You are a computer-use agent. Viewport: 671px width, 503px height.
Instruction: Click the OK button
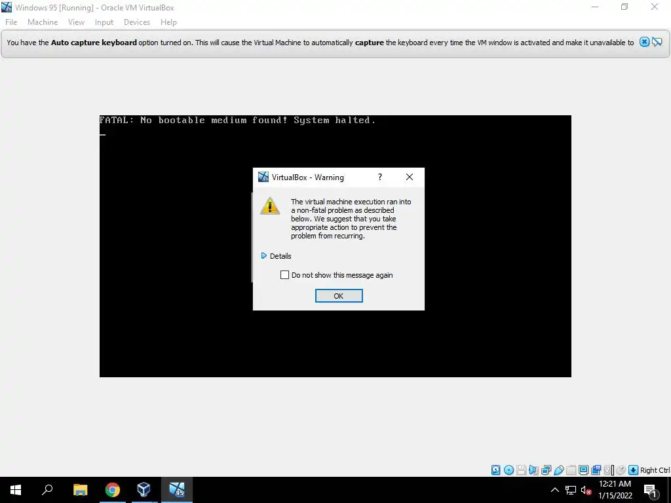[339, 295]
